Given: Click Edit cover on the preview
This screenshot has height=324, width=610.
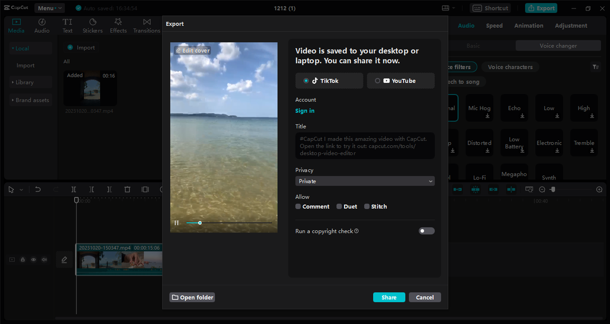Looking at the screenshot, I should click(x=192, y=50).
